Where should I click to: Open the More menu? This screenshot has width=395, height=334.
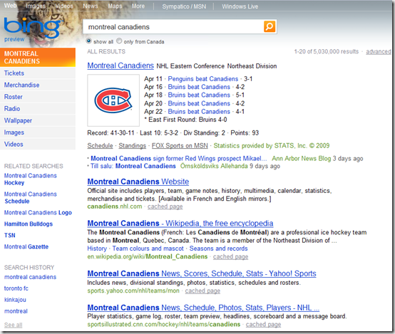pos(138,6)
